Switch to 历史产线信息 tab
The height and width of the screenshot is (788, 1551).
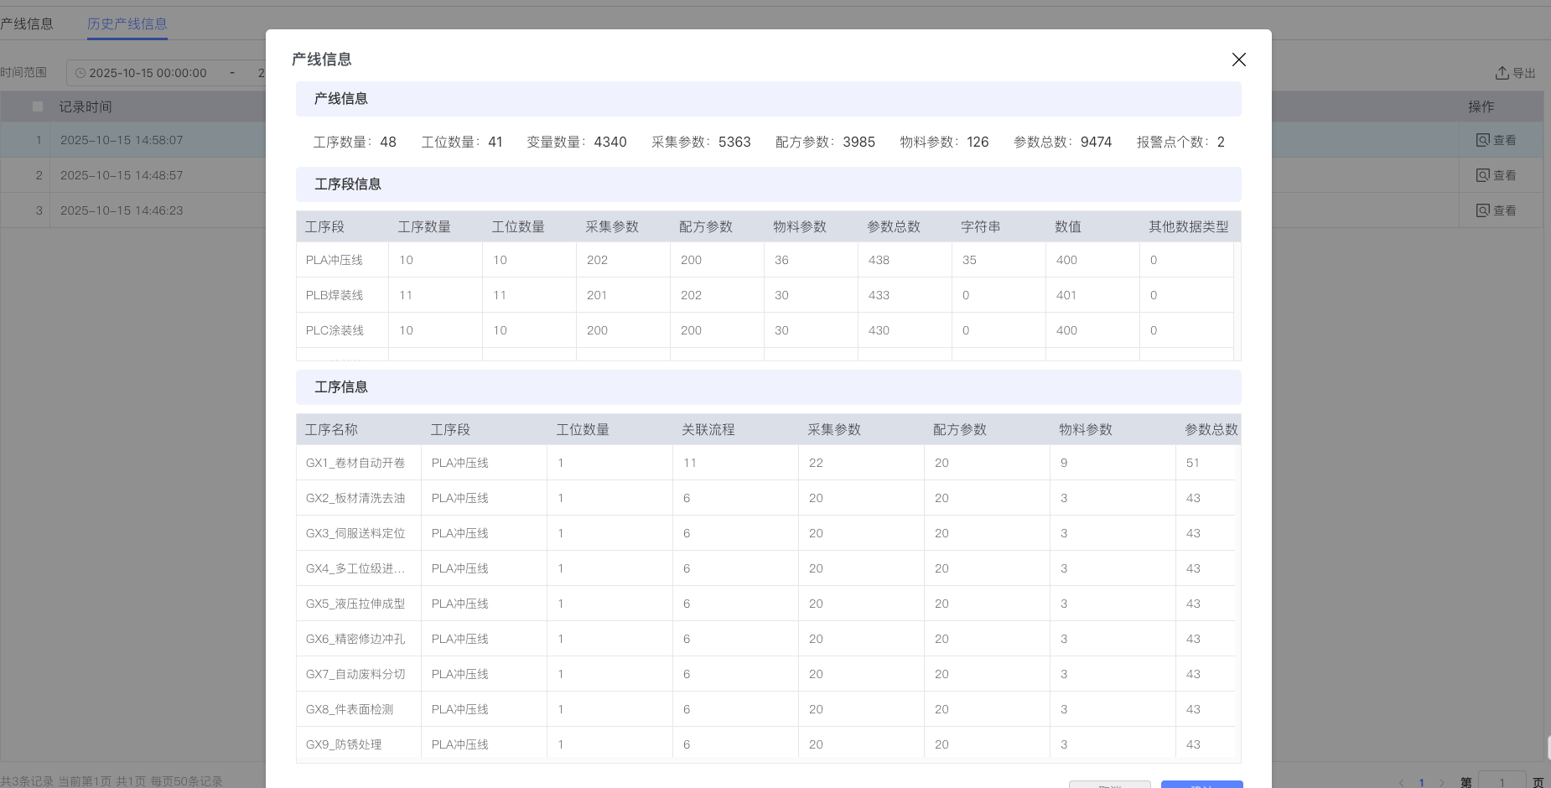pyautogui.click(x=127, y=23)
